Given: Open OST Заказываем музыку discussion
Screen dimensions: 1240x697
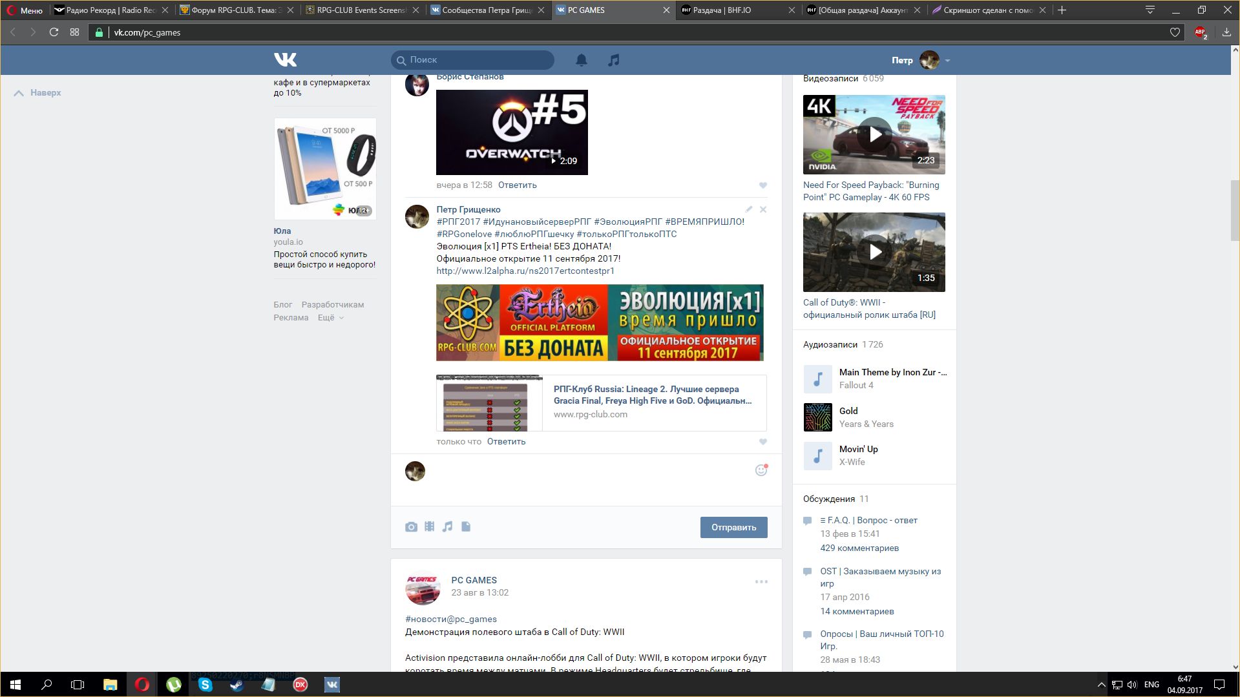Looking at the screenshot, I should 880,577.
